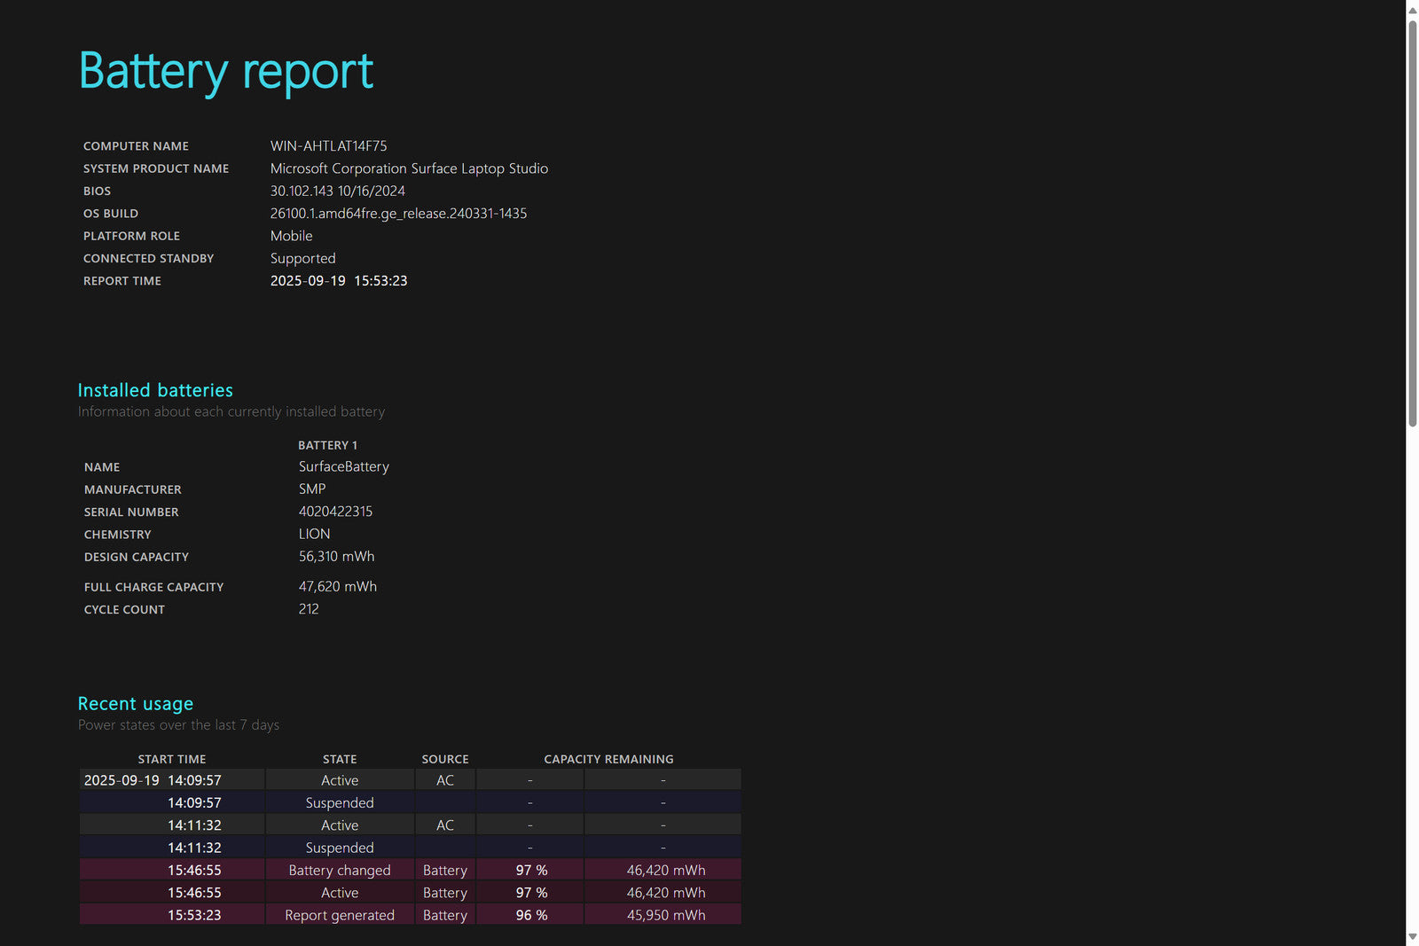Click the Surface Laptop Studio product name
The image size is (1419, 946).
point(409,168)
